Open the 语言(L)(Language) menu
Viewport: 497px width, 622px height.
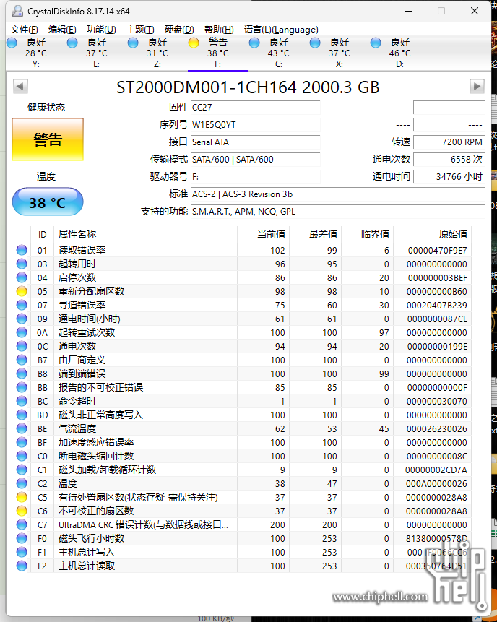[281, 30]
